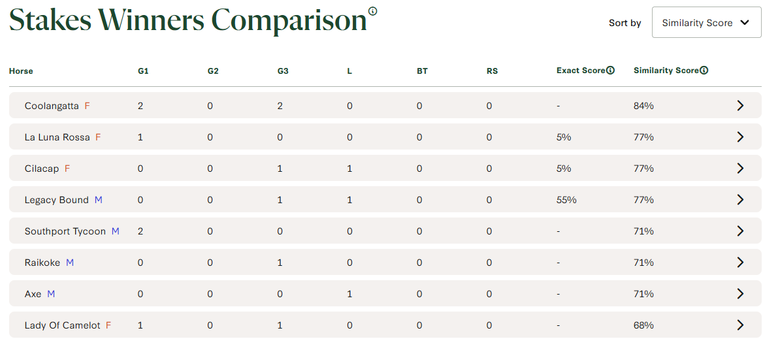This screenshot has width=763, height=339.
Task: Click the Raikoke horse name
Action: pos(42,263)
